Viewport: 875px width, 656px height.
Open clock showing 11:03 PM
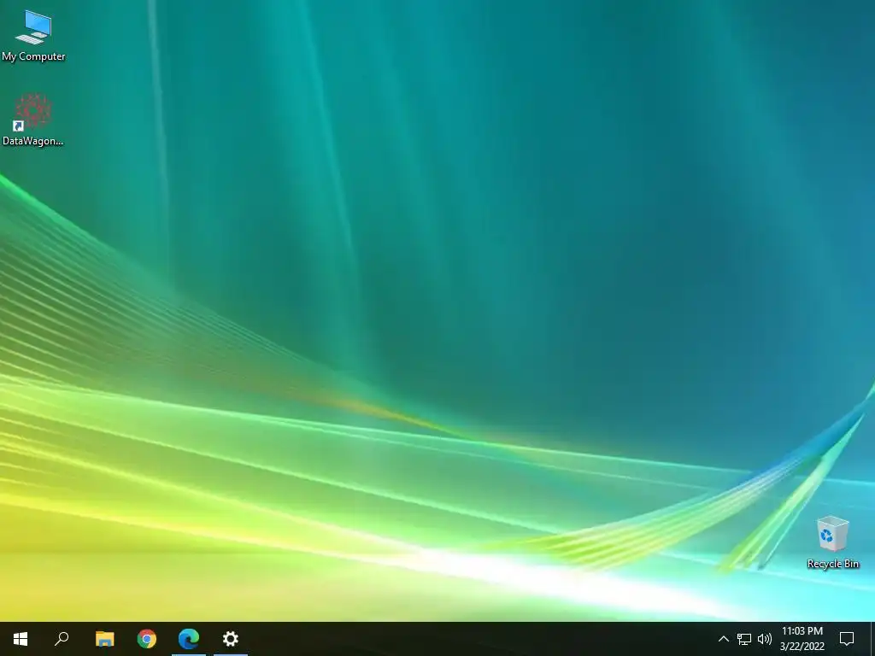pyautogui.click(x=802, y=639)
